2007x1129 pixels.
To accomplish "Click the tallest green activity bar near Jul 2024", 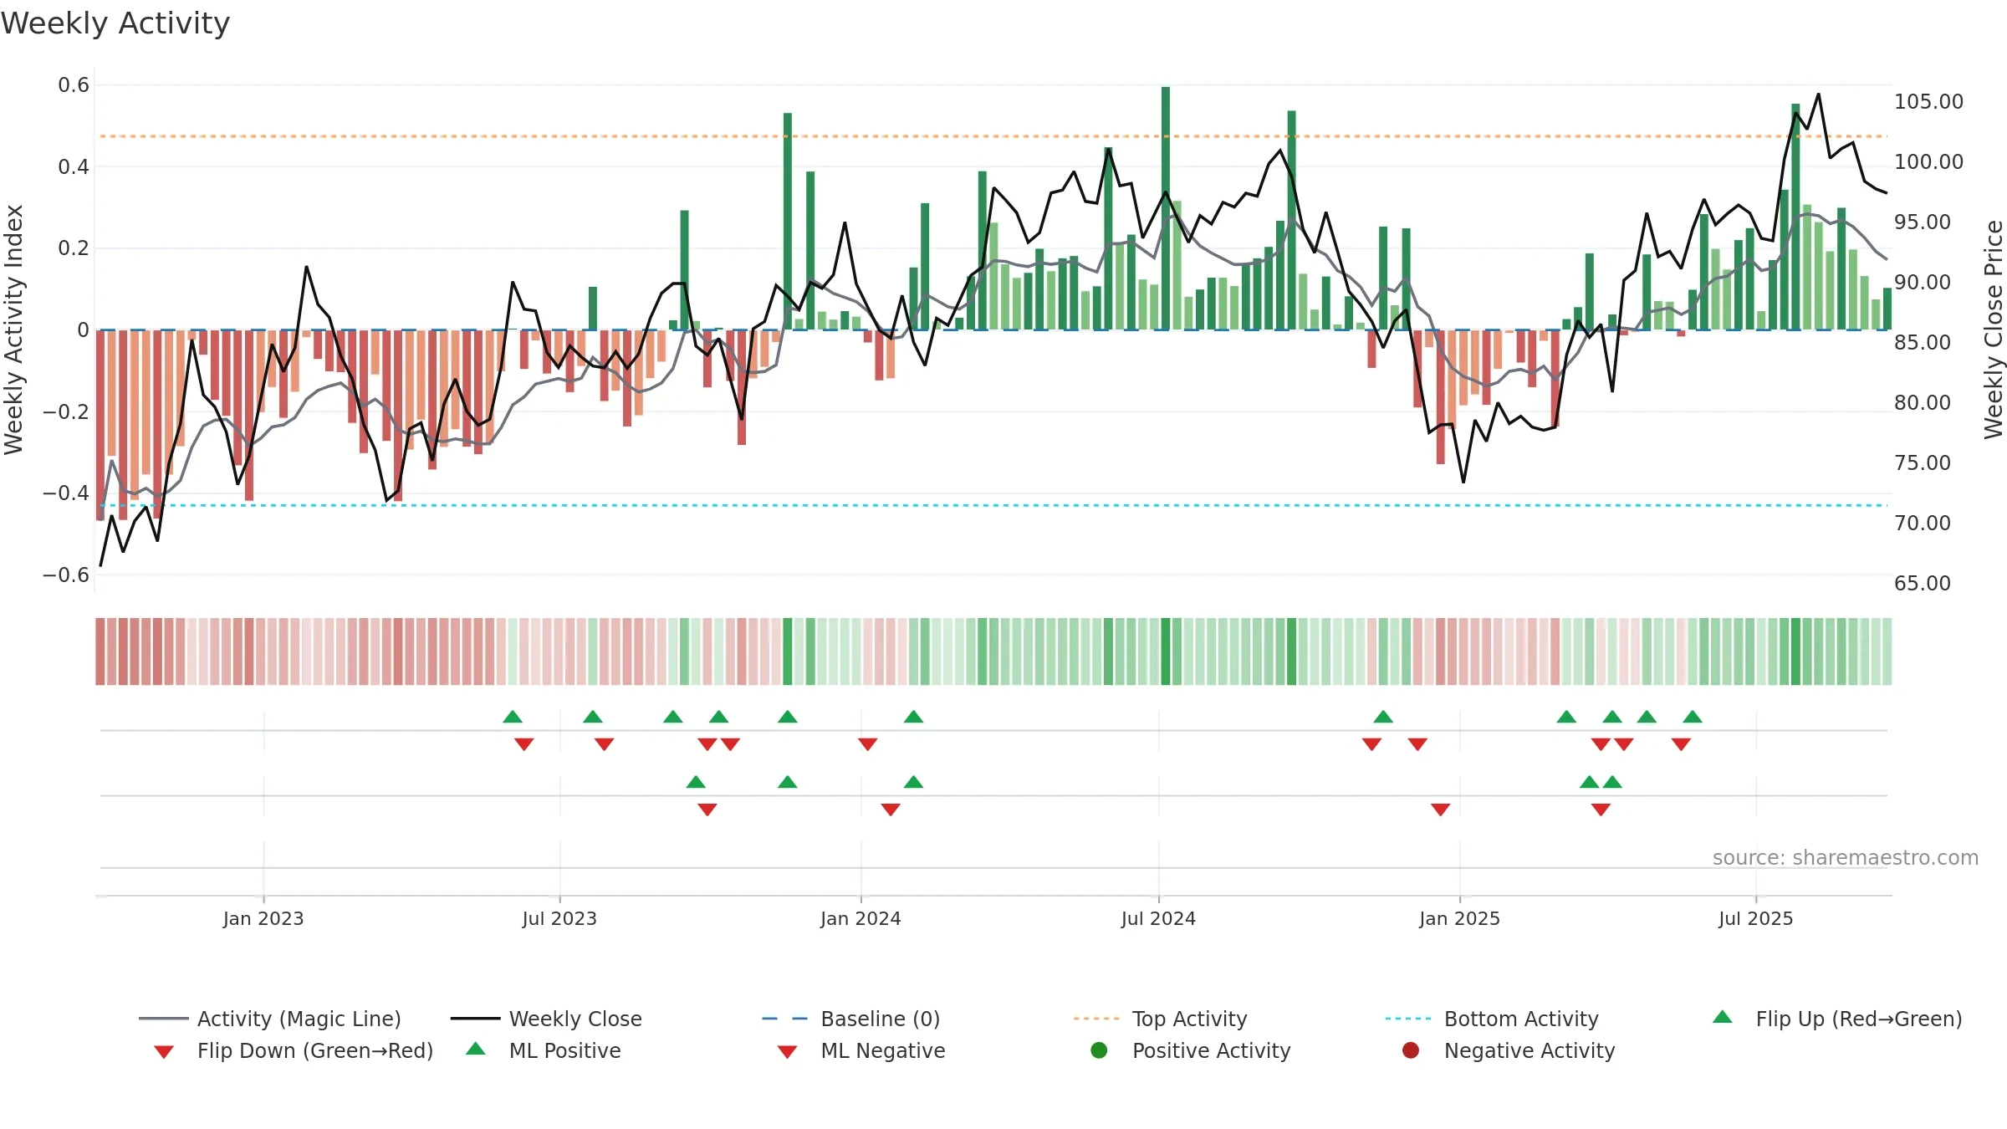I will point(1166,208).
